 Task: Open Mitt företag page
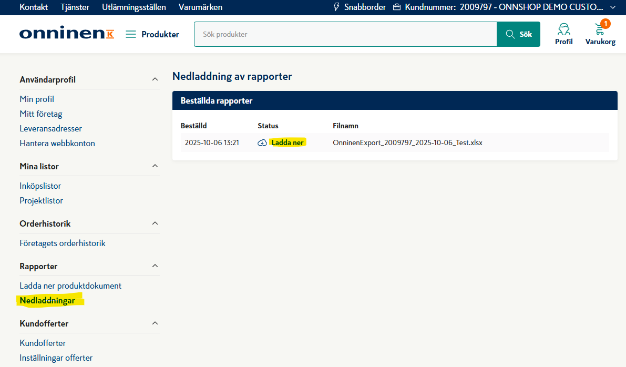click(41, 114)
